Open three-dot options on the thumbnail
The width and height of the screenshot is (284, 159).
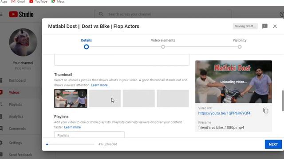(82, 94)
